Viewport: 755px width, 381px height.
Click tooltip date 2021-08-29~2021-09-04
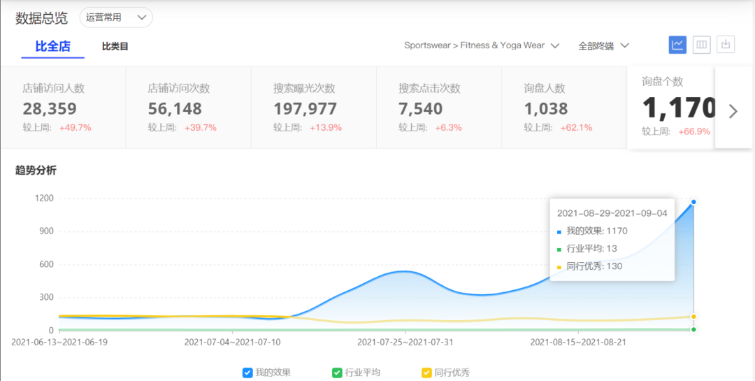612,213
